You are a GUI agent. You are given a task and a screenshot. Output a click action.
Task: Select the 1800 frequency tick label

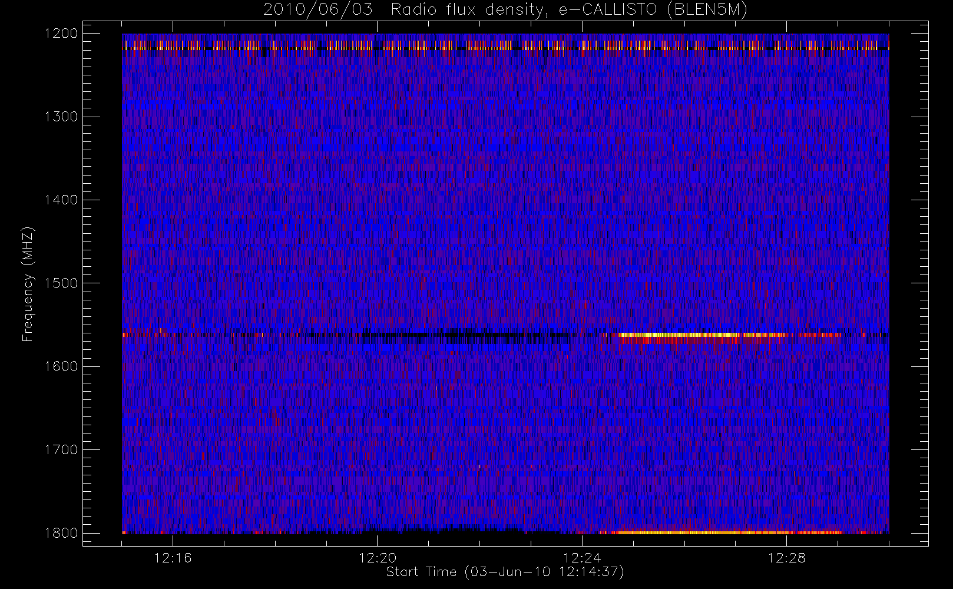tap(61, 533)
